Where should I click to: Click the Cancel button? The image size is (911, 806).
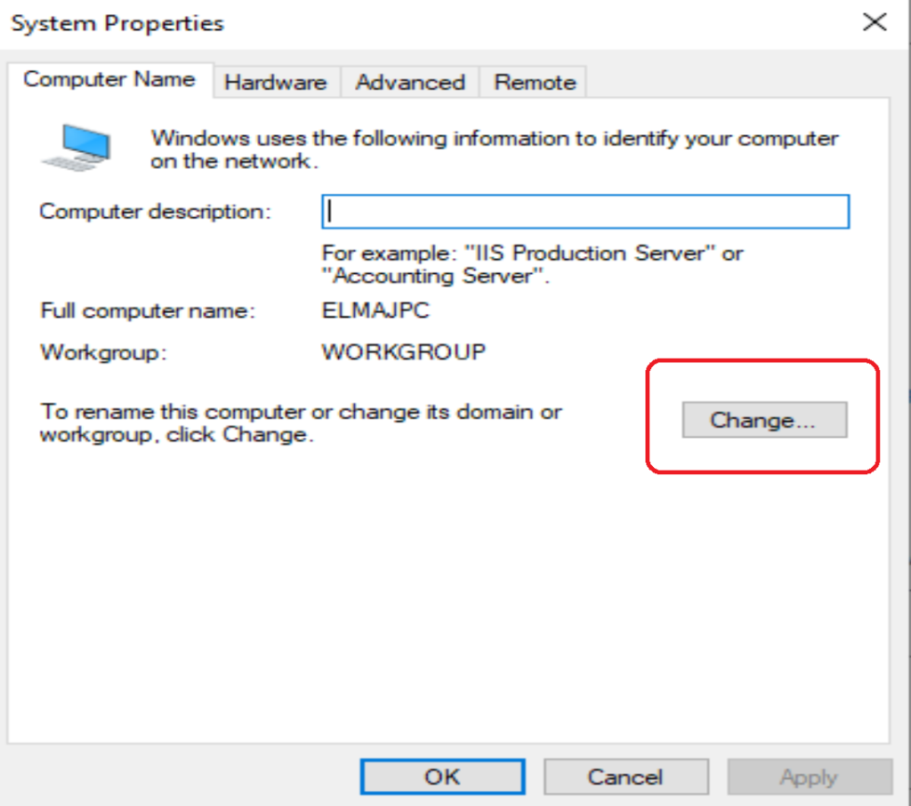625,777
